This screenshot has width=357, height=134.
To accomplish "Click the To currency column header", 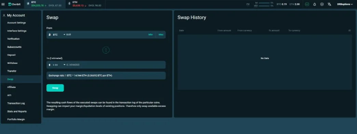I will pyautogui.click(x=294, y=31).
